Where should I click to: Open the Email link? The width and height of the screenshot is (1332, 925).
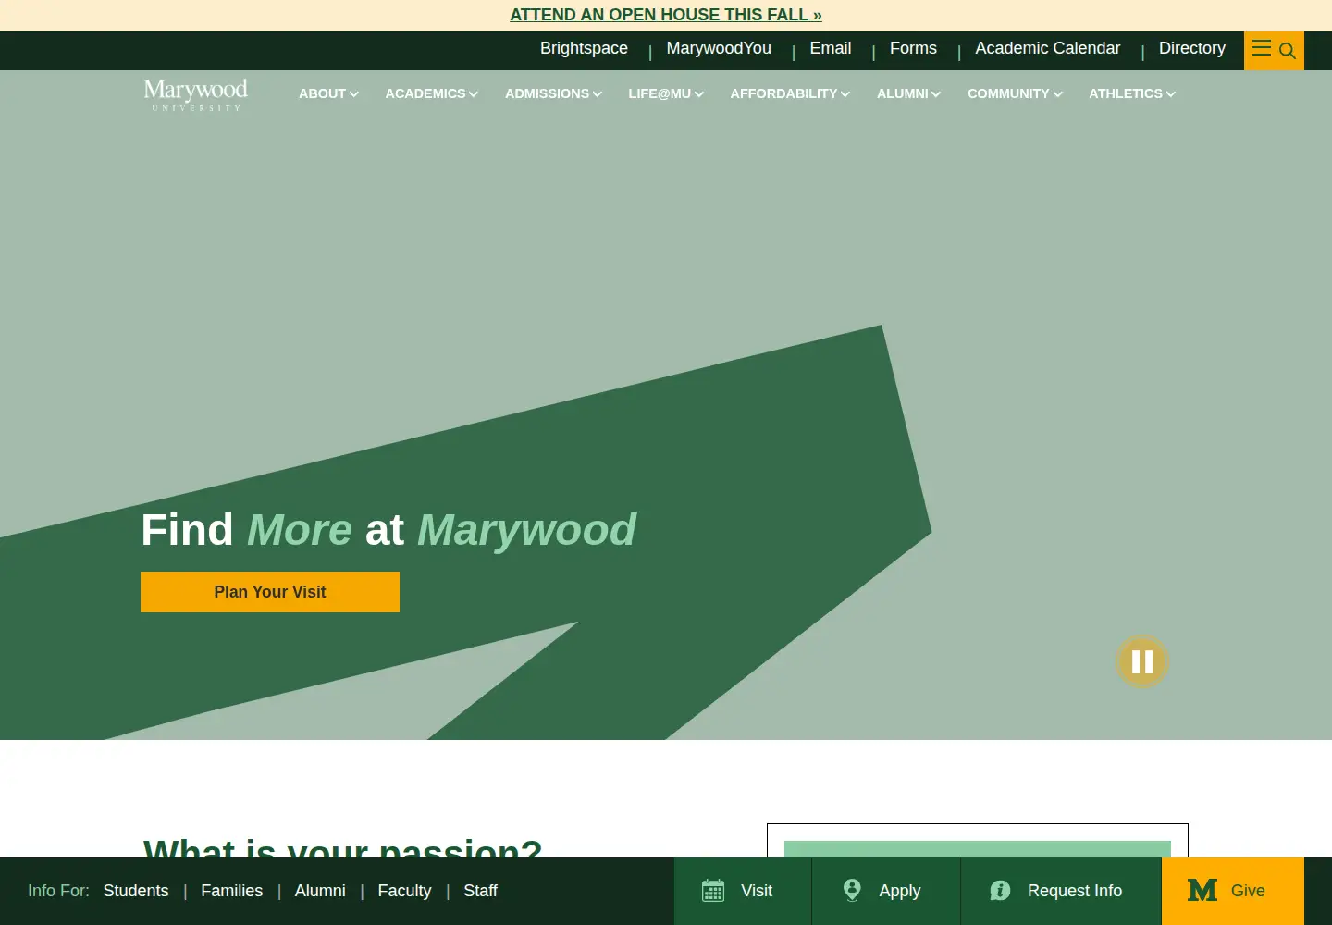831,48
